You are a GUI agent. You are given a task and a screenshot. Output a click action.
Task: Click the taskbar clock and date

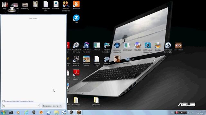click(199, 112)
